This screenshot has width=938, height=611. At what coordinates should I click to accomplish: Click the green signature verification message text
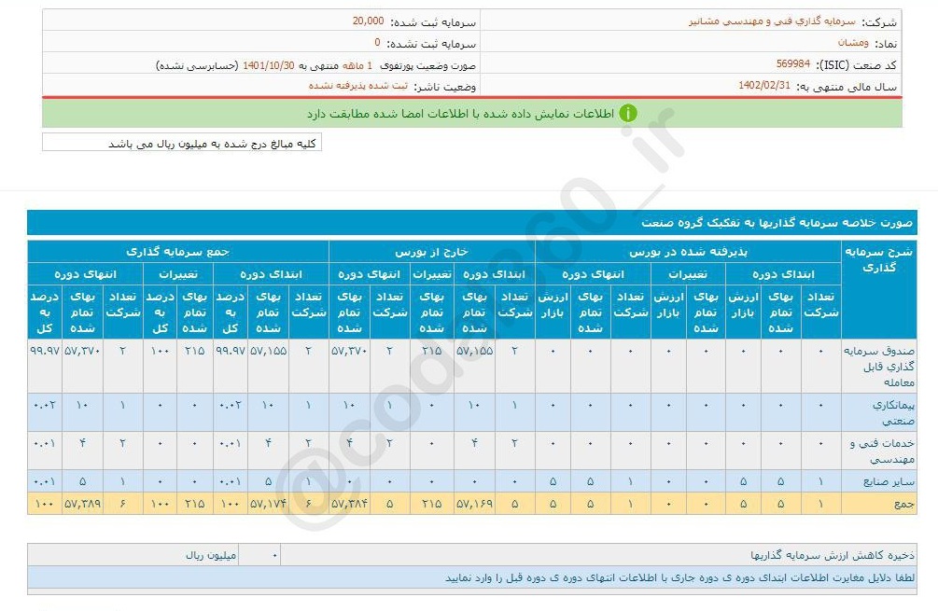point(460,113)
